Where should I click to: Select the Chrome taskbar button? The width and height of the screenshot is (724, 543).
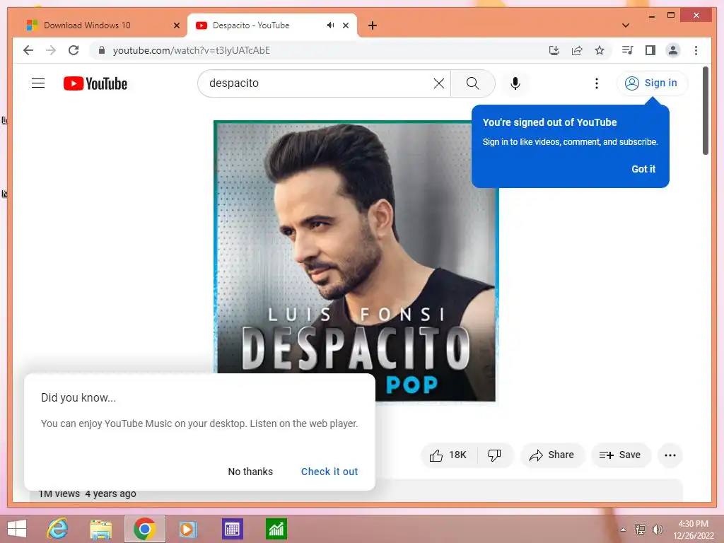pos(144,529)
